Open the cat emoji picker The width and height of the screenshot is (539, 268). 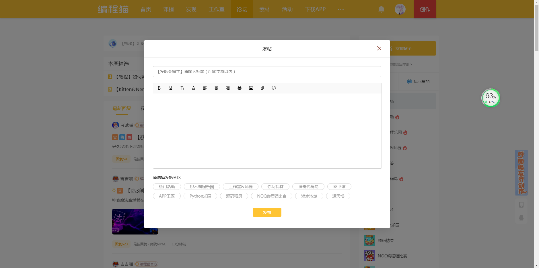coord(240,88)
